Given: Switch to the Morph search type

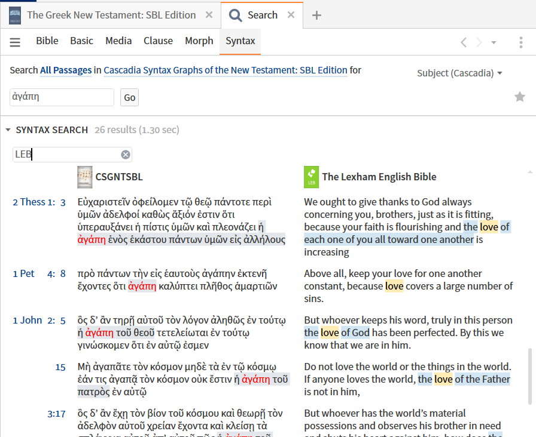Looking at the screenshot, I should pos(199,41).
